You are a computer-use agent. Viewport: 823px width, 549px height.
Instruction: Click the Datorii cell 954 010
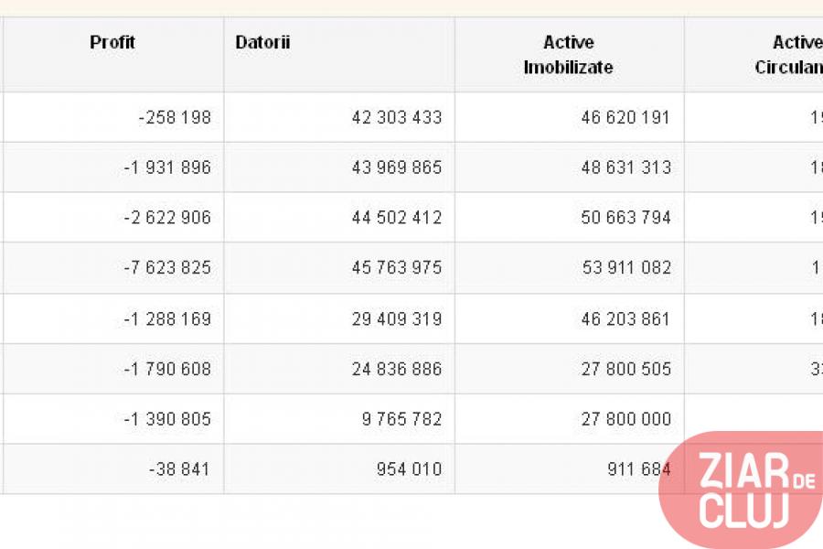click(408, 469)
